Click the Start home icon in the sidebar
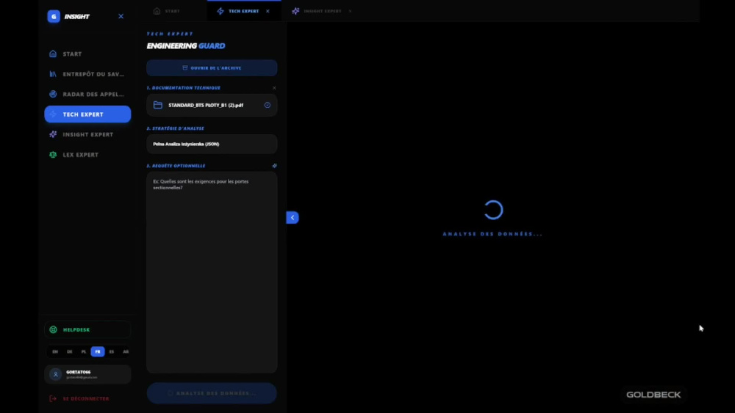Screen dimensions: 735x413 [x=53, y=54]
